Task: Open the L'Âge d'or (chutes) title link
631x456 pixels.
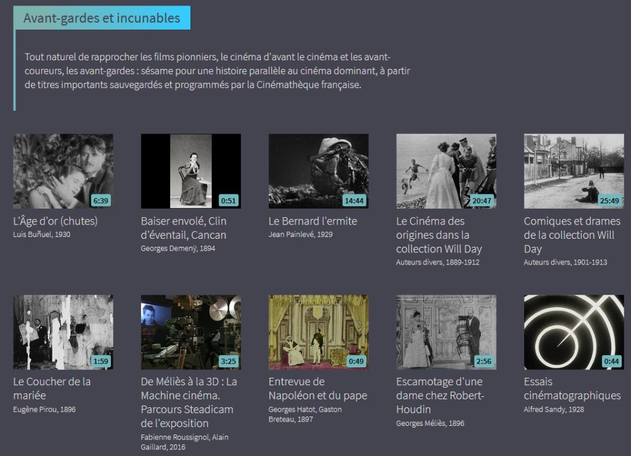Action: pos(55,221)
